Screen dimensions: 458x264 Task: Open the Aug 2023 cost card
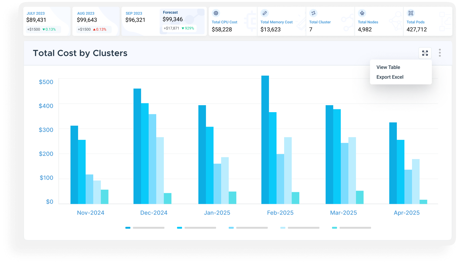click(96, 21)
